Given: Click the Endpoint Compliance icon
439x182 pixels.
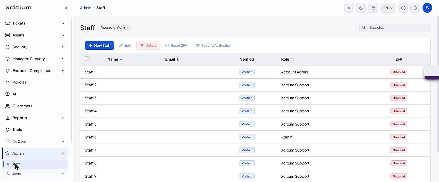Looking at the screenshot, I should point(8,71).
